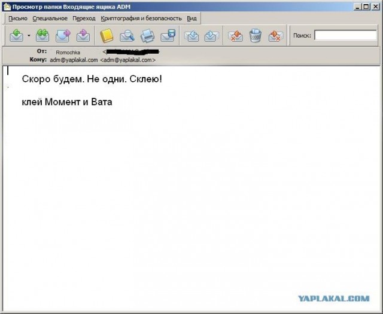
Task: Go to next message envelope icon
Action: pyautogui.click(x=211, y=36)
